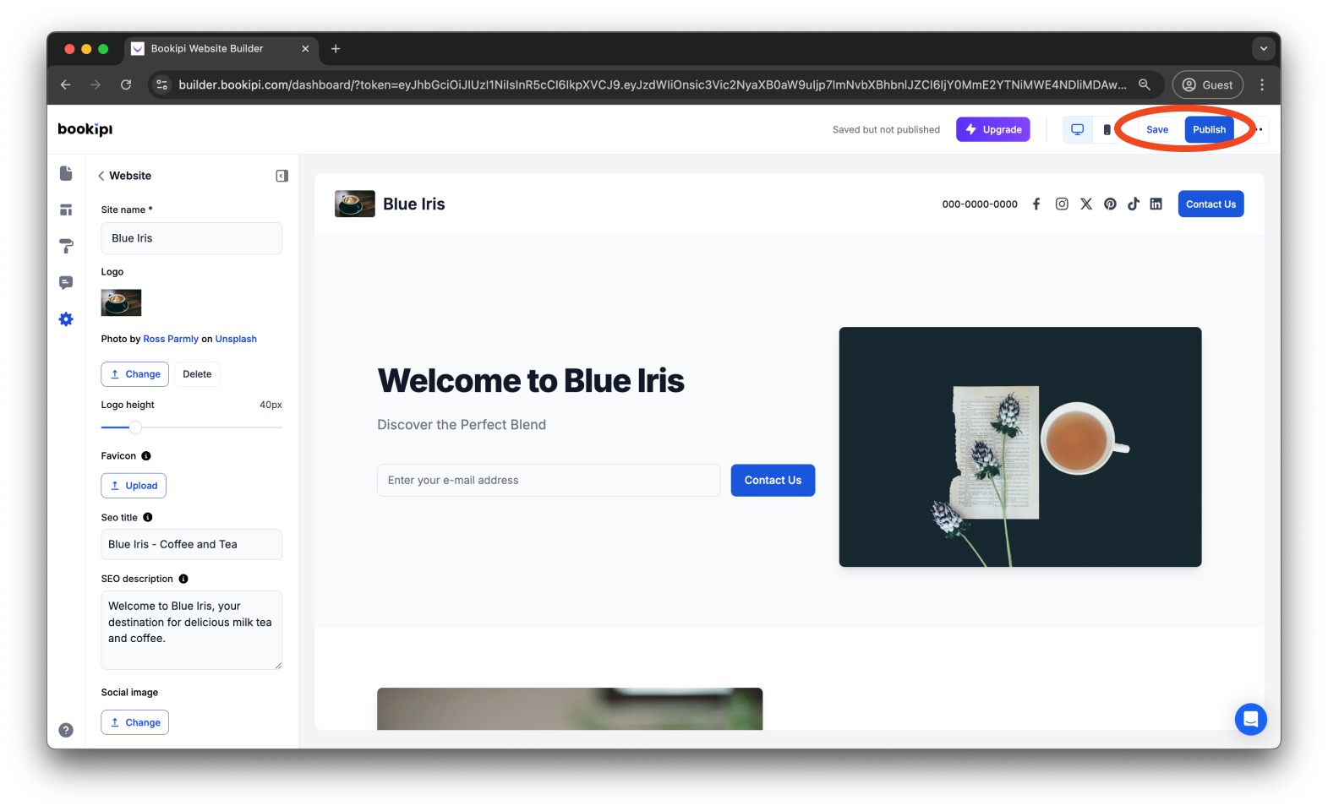Click the TikTok icon in site header
The image size is (1328, 811).
tap(1134, 204)
